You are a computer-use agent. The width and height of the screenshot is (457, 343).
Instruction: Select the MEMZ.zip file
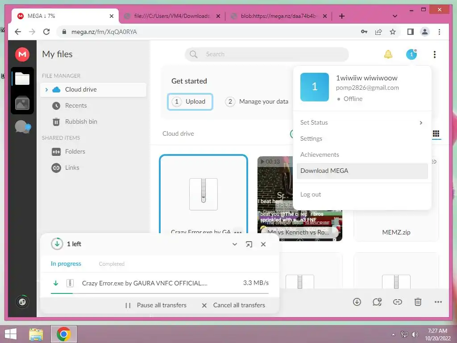396,232
